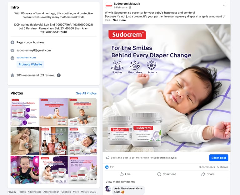
Task: Open the unicorn toy product photo thumbnail
Action: 82,170
